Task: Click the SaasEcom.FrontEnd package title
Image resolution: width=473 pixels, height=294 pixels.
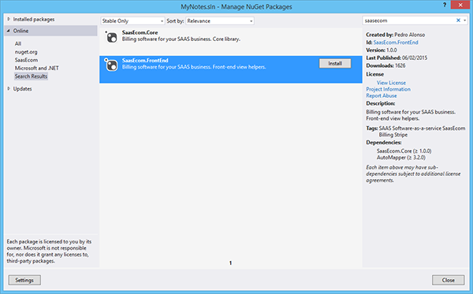Action: (x=145, y=61)
